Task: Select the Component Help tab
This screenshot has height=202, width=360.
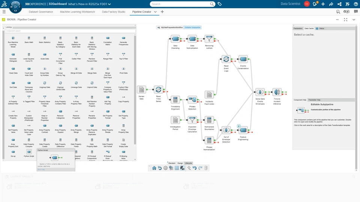Action: pos(300,100)
